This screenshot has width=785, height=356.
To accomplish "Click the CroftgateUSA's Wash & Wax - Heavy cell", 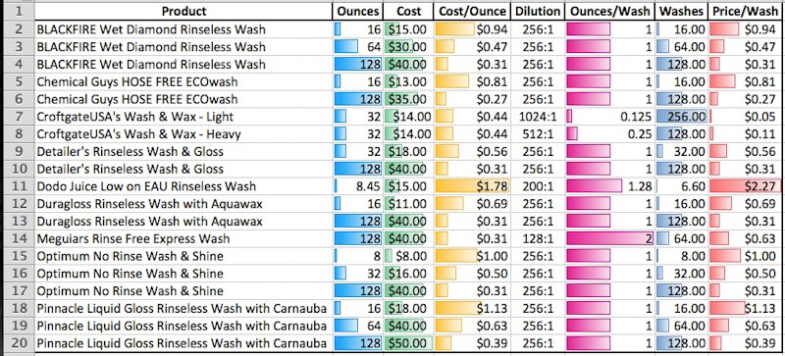I will point(183,134).
